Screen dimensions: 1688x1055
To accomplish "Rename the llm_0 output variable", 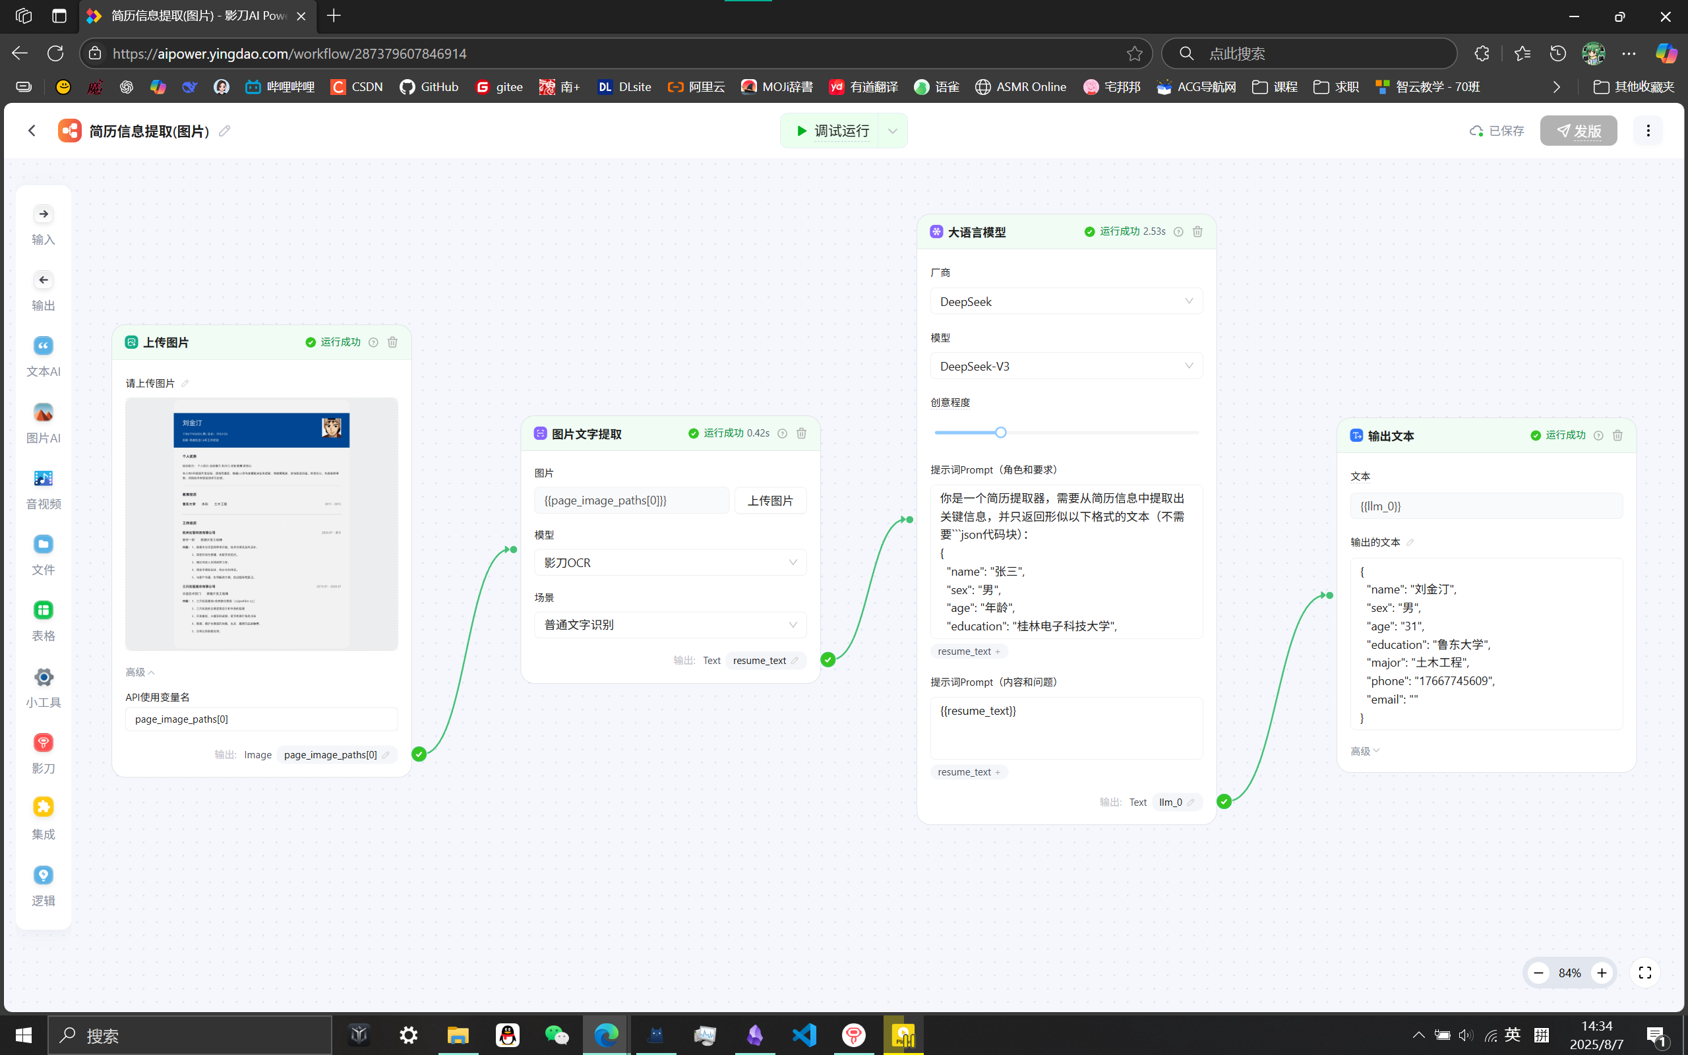I will click(x=1191, y=802).
